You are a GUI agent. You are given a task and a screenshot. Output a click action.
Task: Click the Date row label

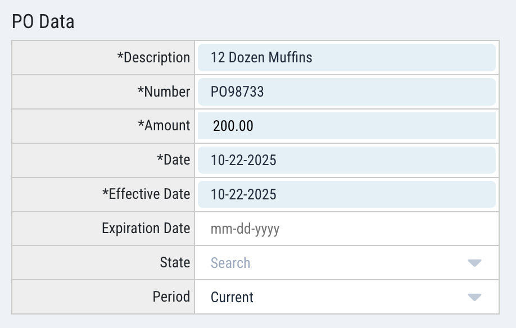174,160
